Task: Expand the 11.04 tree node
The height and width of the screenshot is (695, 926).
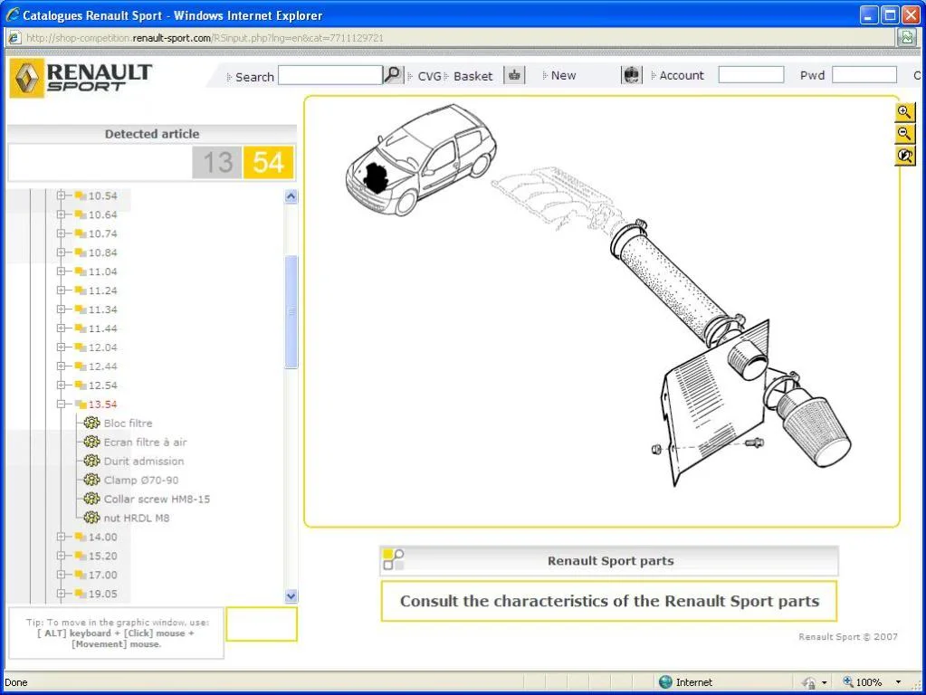Action: (61, 271)
